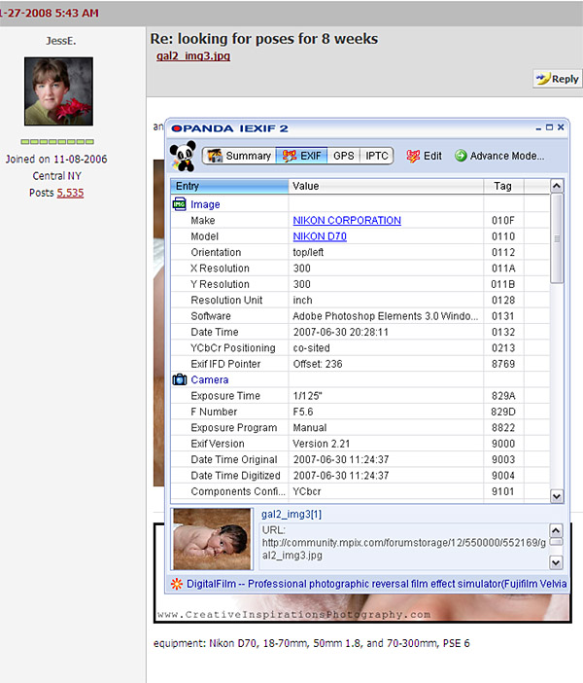Sort by the Tag column header
Image resolution: width=583 pixels, height=683 pixels.
click(503, 186)
